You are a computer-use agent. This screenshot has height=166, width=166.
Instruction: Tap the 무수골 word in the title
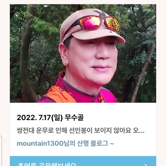[x=74, y=118]
